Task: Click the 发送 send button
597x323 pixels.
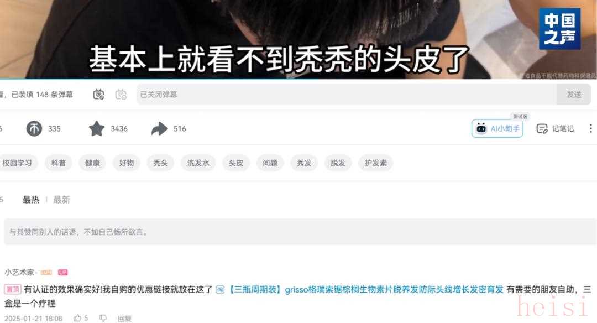Action: [574, 95]
